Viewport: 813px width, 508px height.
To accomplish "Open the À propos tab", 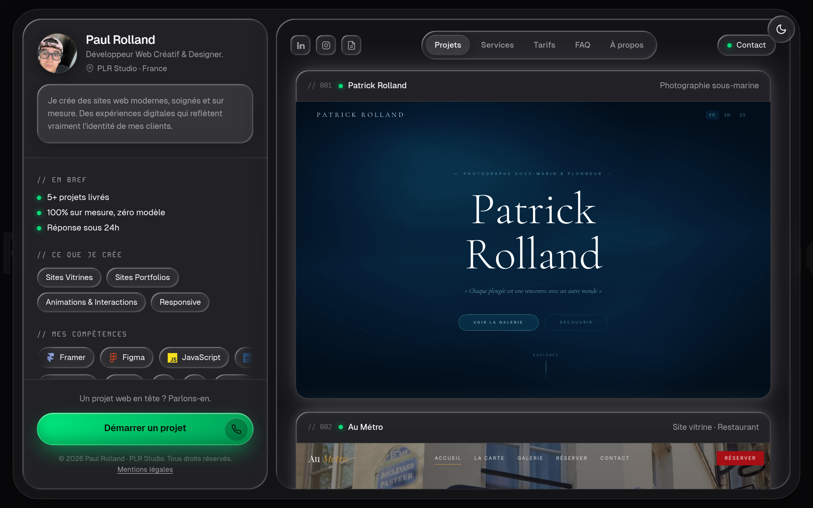I will click(627, 45).
